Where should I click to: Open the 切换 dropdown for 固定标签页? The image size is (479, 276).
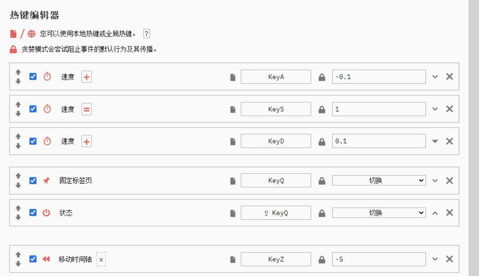(x=379, y=180)
